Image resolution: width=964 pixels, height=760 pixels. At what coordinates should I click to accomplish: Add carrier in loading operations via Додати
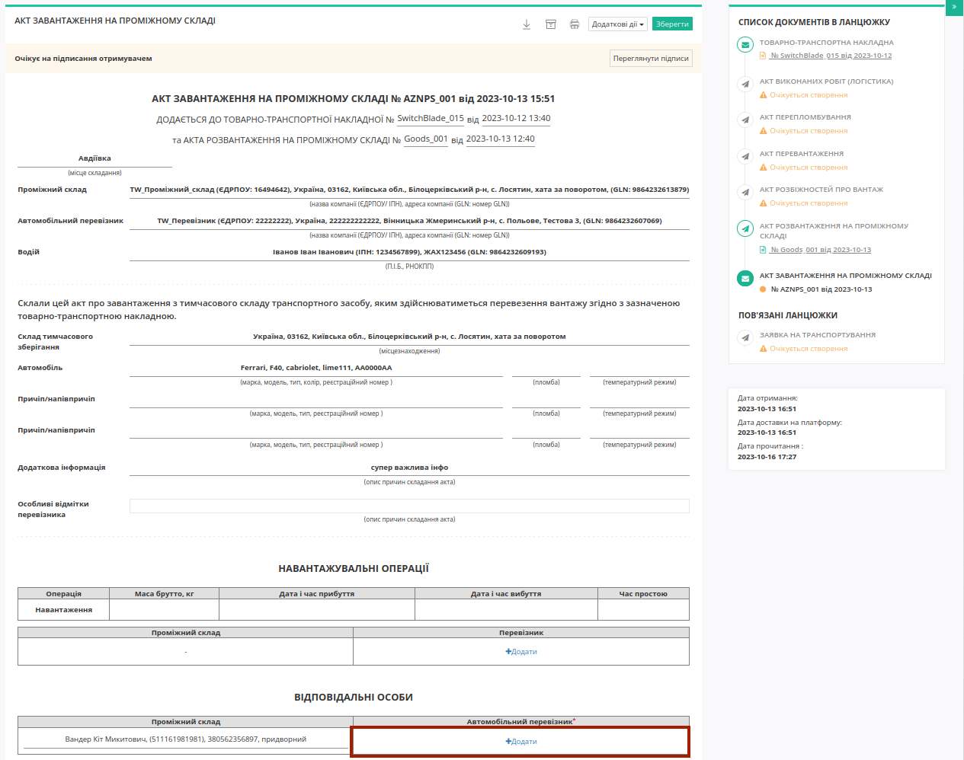(x=521, y=652)
